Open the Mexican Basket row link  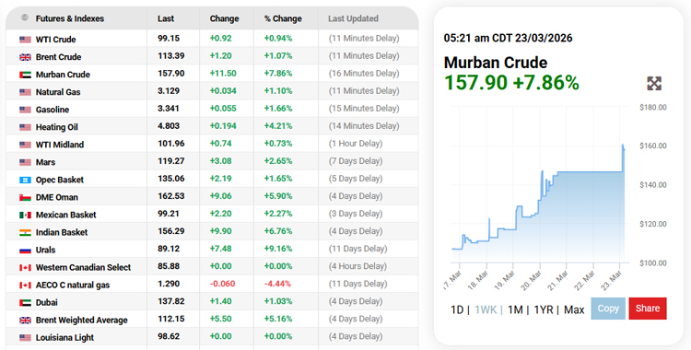65,216
